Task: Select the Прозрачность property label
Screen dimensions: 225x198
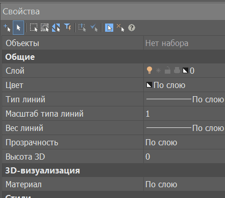Action: pyautogui.click(x=32, y=143)
